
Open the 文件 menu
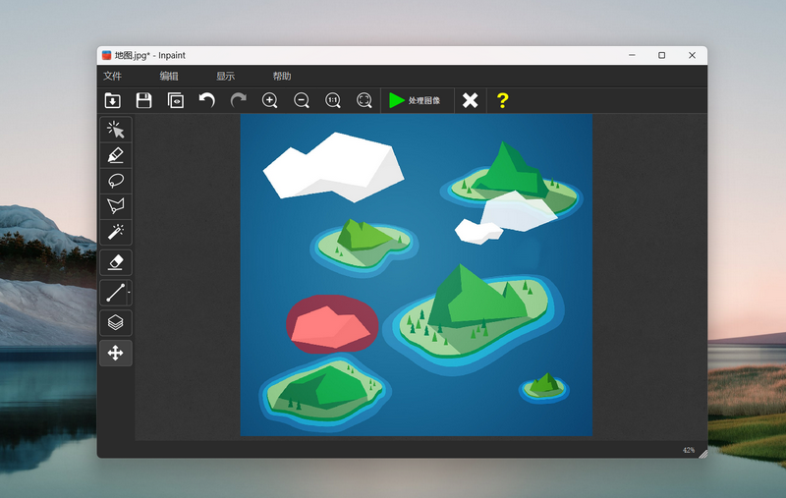coord(112,77)
